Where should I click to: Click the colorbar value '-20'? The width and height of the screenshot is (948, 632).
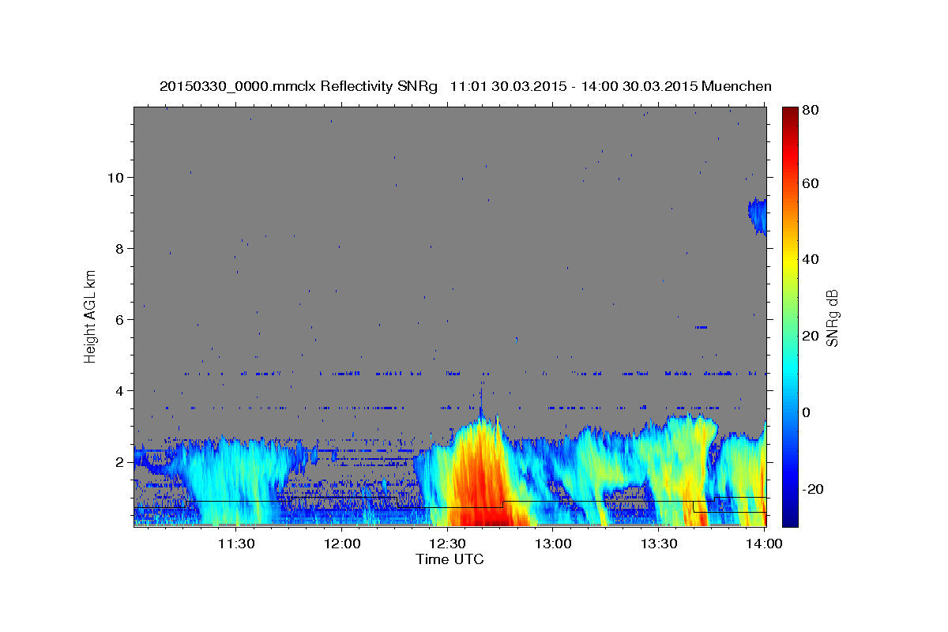click(x=813, y=489)
